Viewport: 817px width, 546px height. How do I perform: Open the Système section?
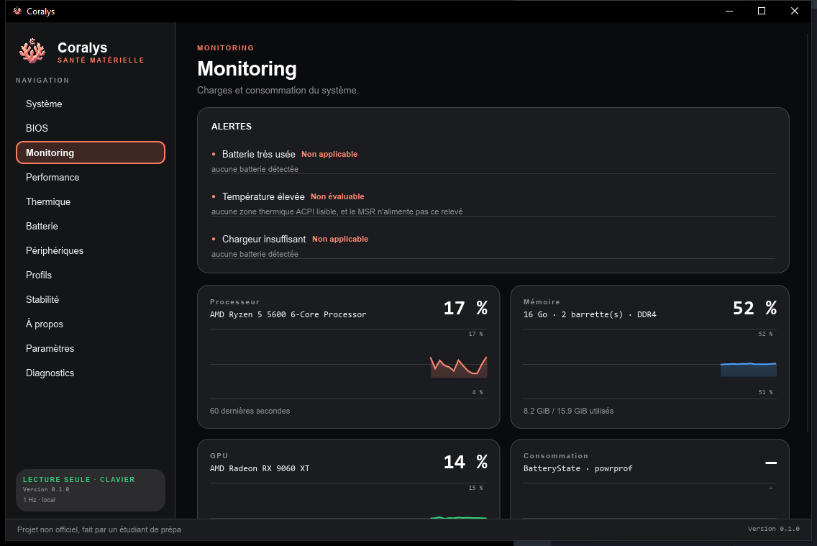pos(91,104)
